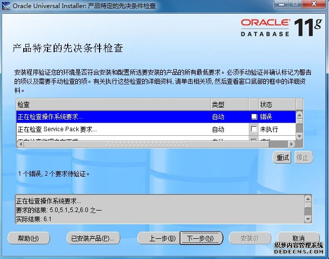
Task: Click the 类型 column header
Action: 229,105
